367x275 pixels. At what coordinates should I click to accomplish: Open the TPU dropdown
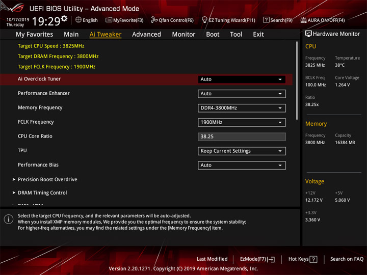click(242, 151)
